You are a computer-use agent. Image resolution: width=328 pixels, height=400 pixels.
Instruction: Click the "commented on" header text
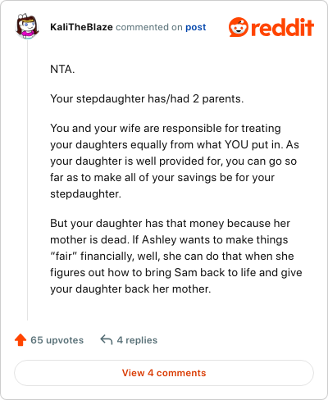click(x=149, y=27)
